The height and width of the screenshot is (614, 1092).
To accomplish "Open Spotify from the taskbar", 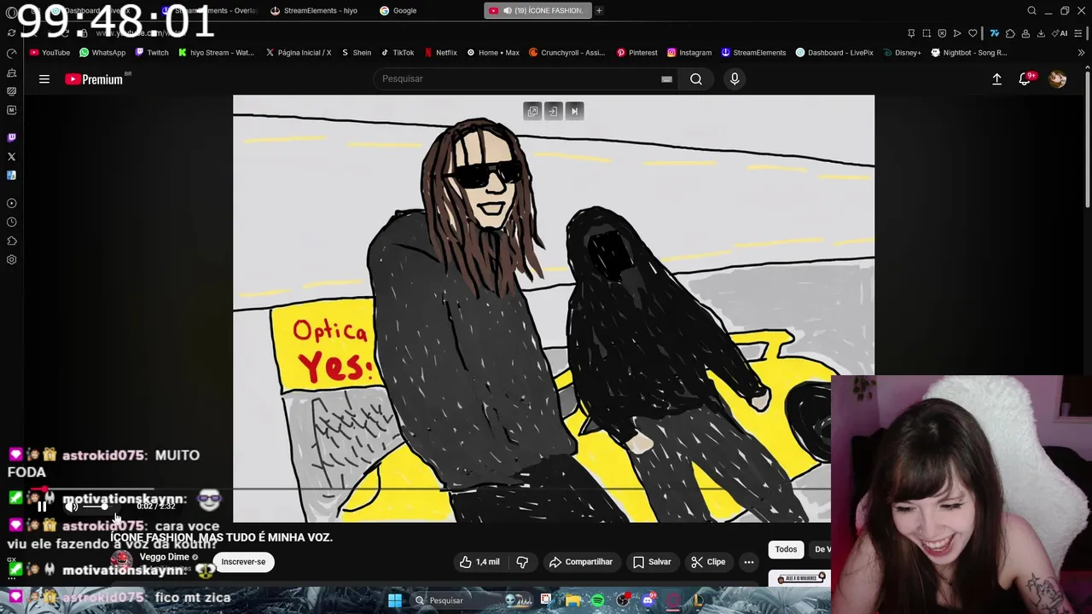I will [x=598, y=600].
